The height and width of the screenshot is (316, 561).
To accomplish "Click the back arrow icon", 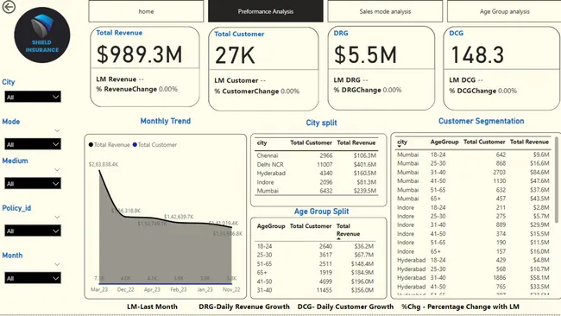I will coord(9,7).
